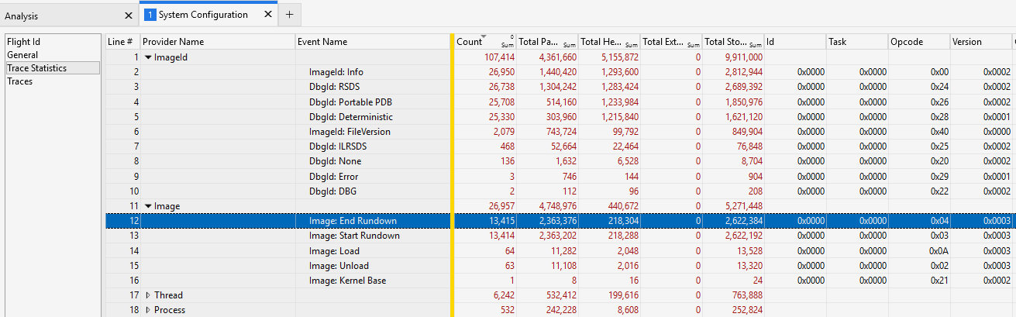Select the DbgId: None row
Image resolution: width=1016 pixels, height=317 pixels.
coord(559,161)
